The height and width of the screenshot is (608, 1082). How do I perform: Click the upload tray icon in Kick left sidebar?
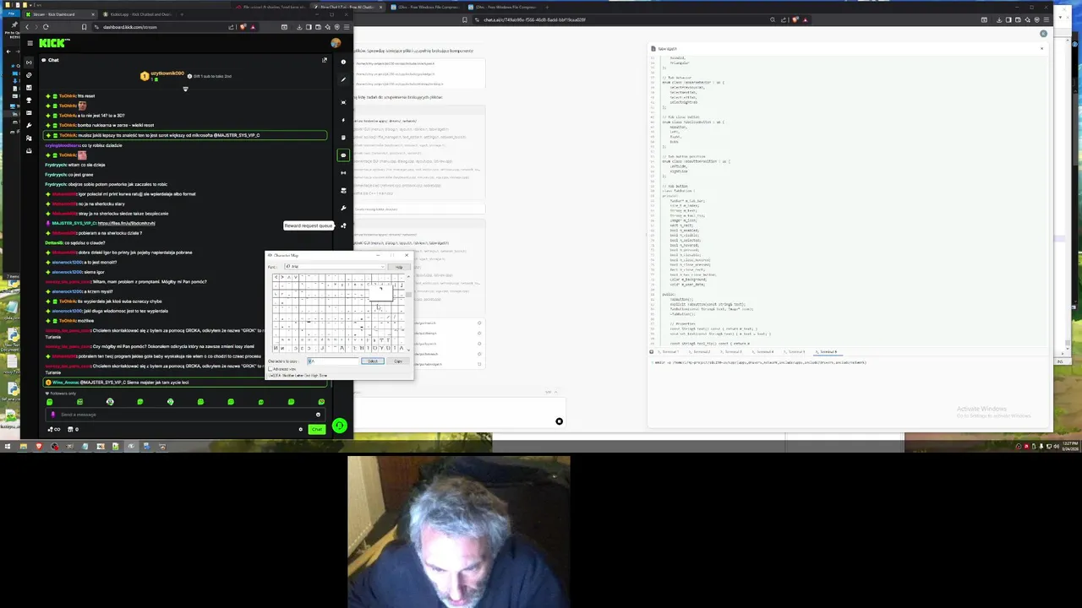coord(29,150)
